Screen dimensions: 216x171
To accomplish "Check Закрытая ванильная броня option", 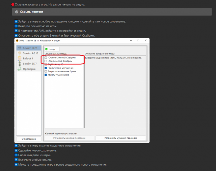I will (x=46, y=72).
